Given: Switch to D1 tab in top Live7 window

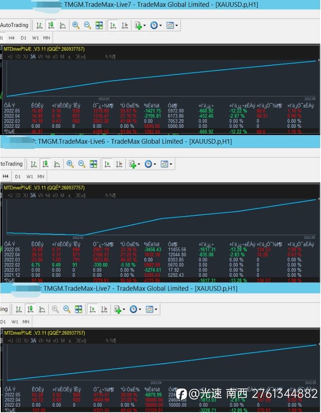Looking at the screenshot, I should pos(23,38).
